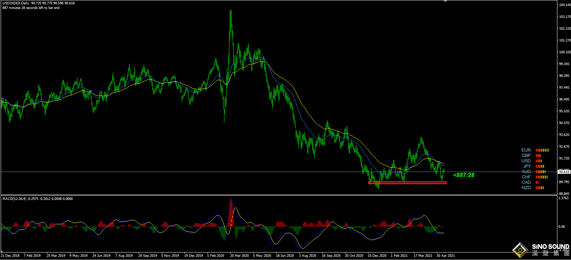
Task: Click the MACD(12,26,9) indicator label
Action: click(x=14, y=199)
